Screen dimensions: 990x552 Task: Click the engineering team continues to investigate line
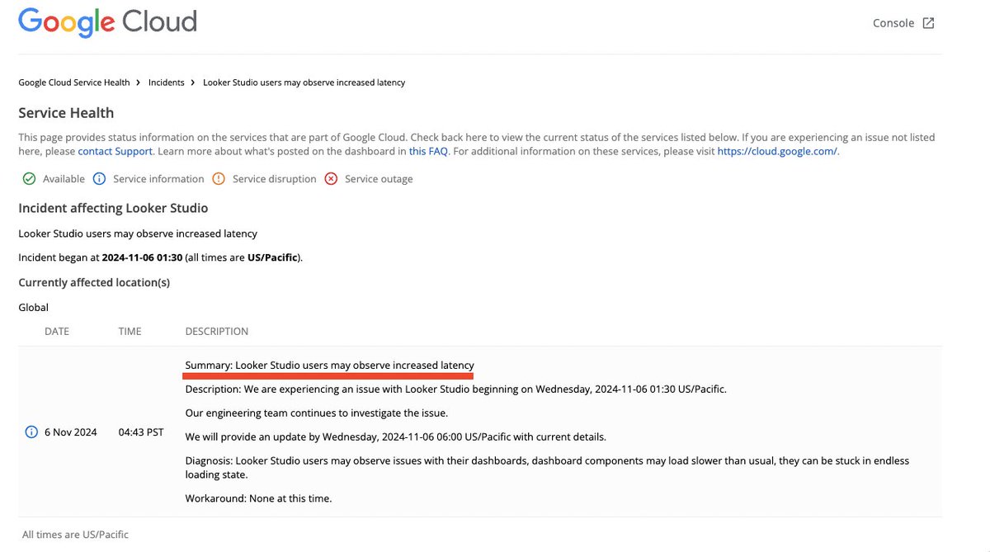point(317,413)
